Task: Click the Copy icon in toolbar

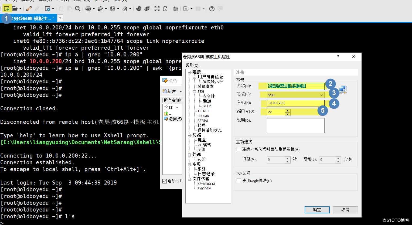Action: click(62, 9)
